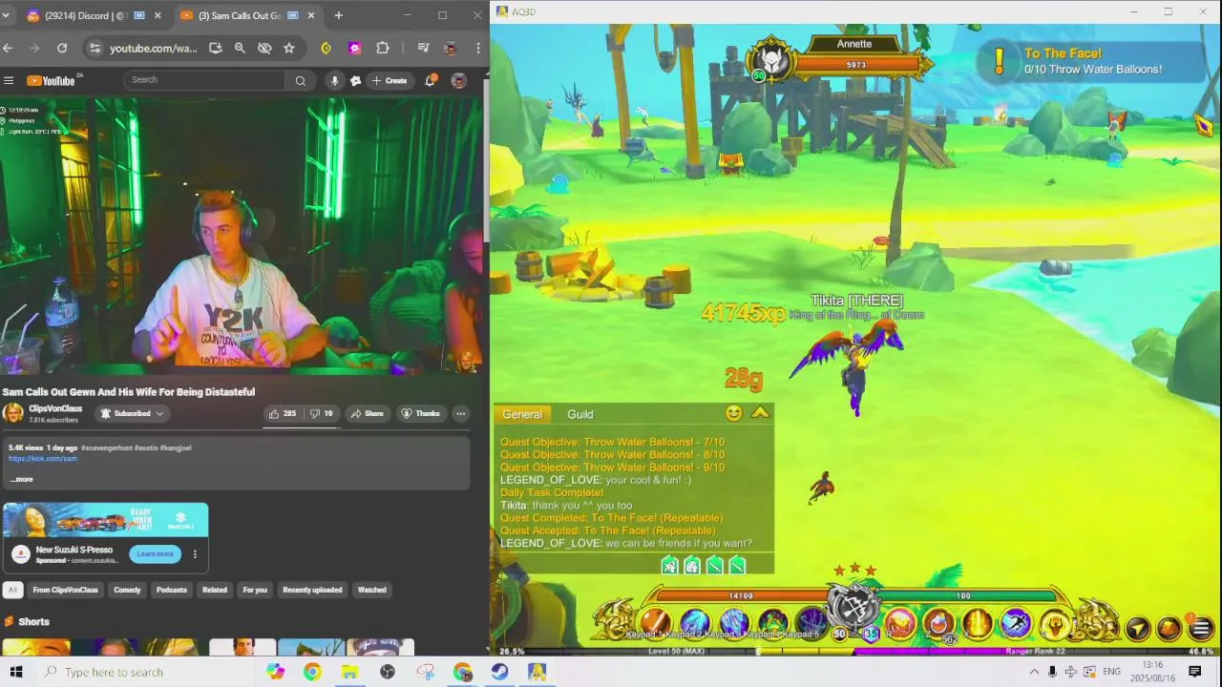Toggle the eye-slashed icon in address bar

264,48
